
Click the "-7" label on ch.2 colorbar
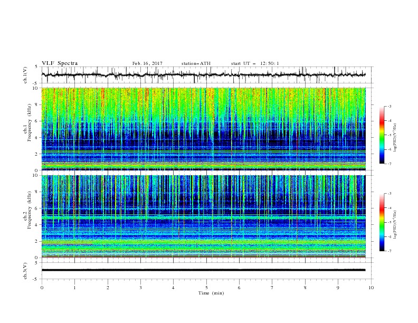click(389, 251)
